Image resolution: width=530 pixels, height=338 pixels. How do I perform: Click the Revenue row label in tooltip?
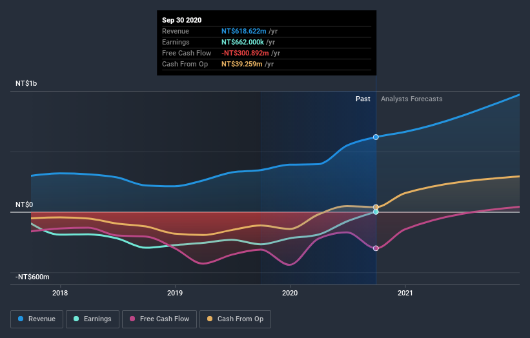(176, 31)
